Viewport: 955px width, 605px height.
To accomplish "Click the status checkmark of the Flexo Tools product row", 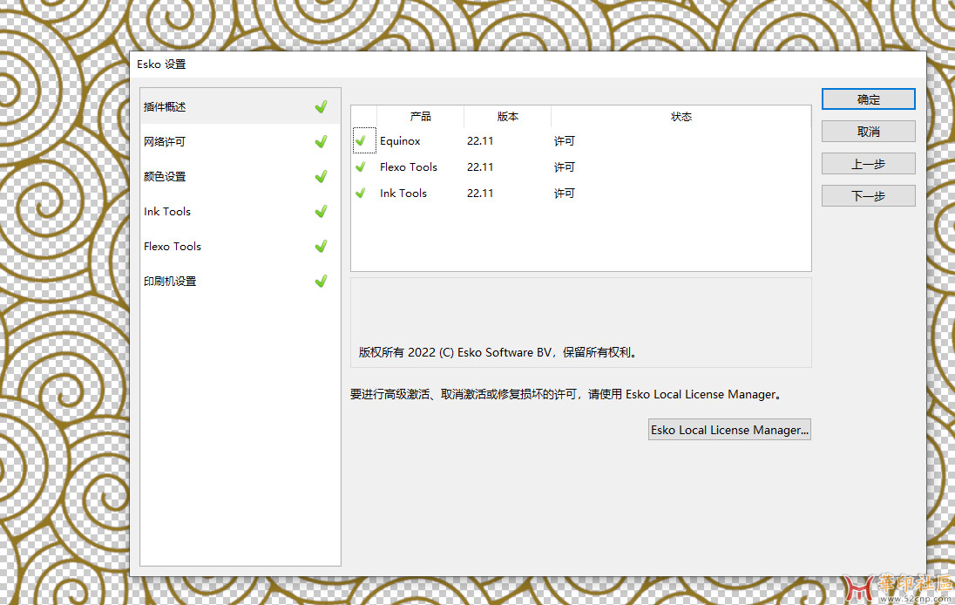I will tap(361, 167).
